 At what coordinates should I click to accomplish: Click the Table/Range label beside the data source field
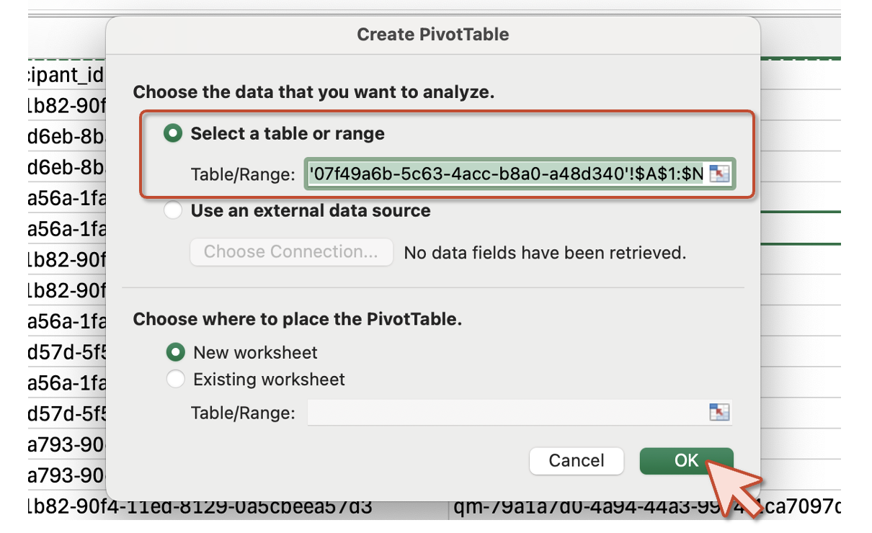pyautogui.click(x=243, y=174)
